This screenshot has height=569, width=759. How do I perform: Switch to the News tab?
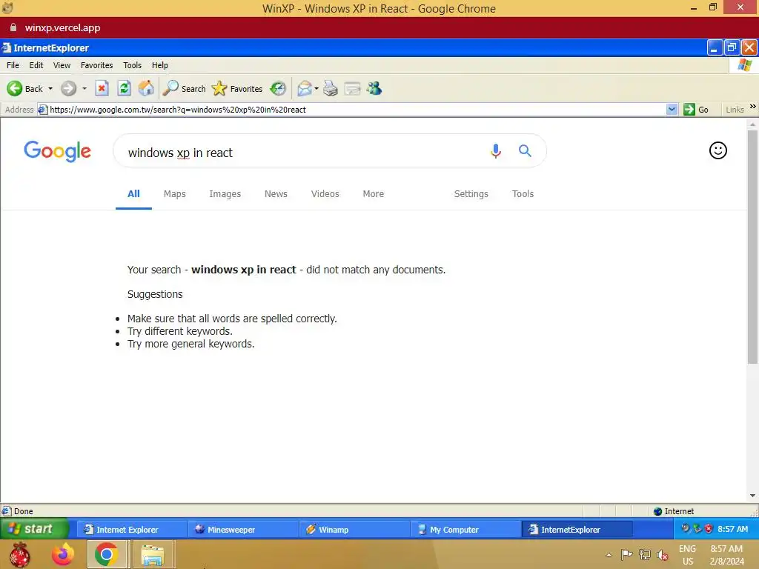point(276,194)
